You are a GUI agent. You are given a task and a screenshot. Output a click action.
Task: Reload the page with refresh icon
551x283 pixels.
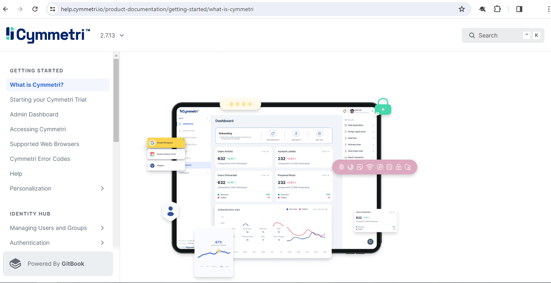click(35, 9)
